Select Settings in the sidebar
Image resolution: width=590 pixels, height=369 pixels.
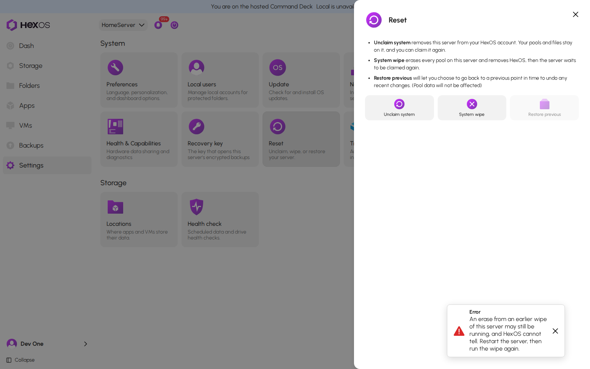click(47, 165)
